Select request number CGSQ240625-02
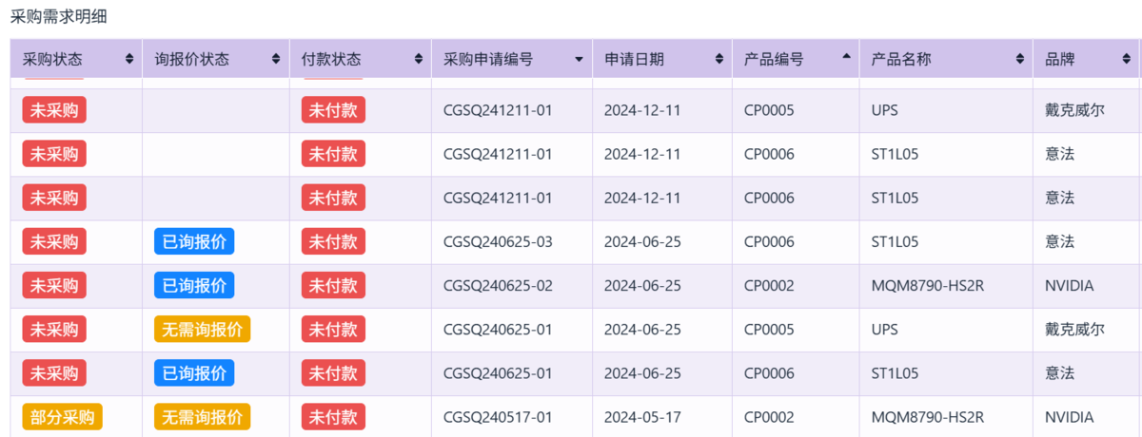1142x437 pixels. [x=498, y=286]
